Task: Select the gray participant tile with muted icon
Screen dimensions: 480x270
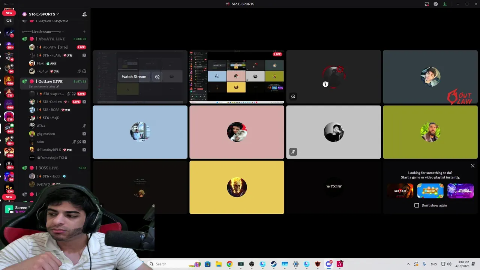Action: click(333, 132)
